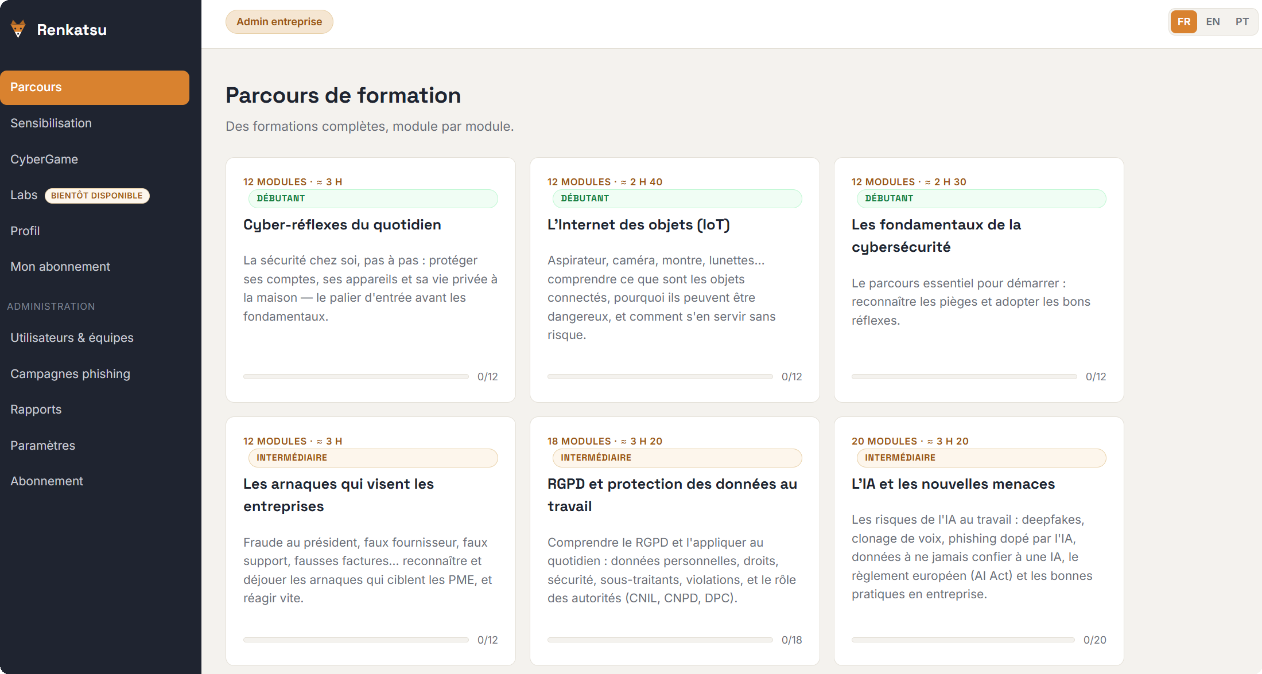Switch language to PT
This screenshot has width=1262, height=674.
pos(1242,22)
